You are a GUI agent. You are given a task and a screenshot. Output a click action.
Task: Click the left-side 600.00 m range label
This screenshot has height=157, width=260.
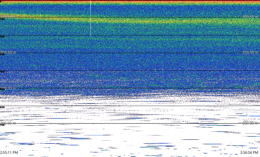(8, 52)
